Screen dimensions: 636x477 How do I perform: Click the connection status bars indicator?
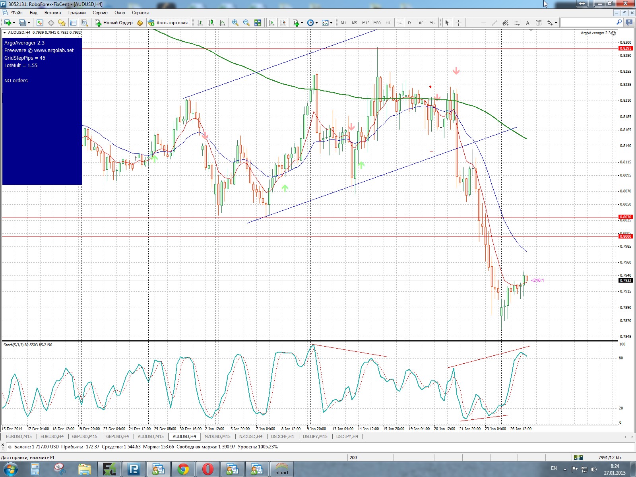point(578,458)
